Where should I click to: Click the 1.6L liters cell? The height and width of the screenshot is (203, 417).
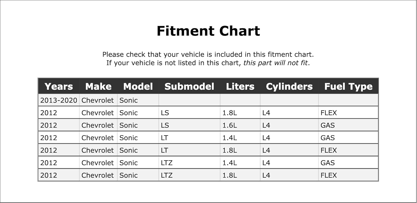coord(230,125)
